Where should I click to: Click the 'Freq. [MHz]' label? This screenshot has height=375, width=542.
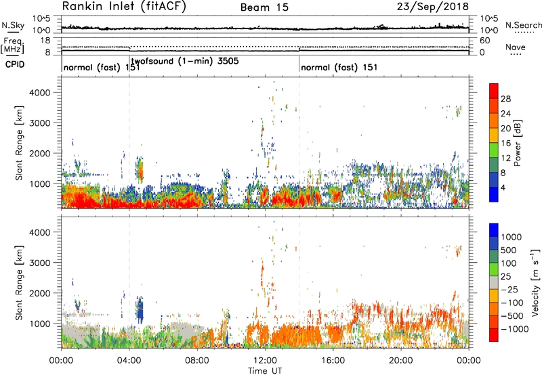click(x=13, y=45)
